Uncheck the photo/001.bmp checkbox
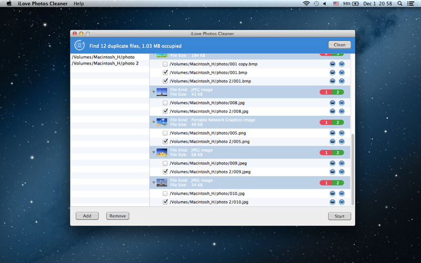This screenshot has width=421, height=263. (x=165, y=73)
